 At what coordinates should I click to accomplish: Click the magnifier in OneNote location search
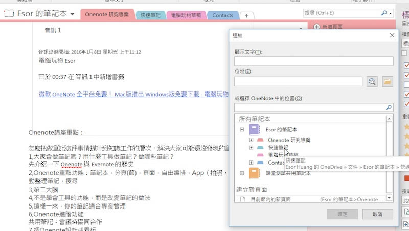pos(389,107)
